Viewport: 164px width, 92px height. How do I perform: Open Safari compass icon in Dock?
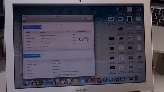coord(45,83)
